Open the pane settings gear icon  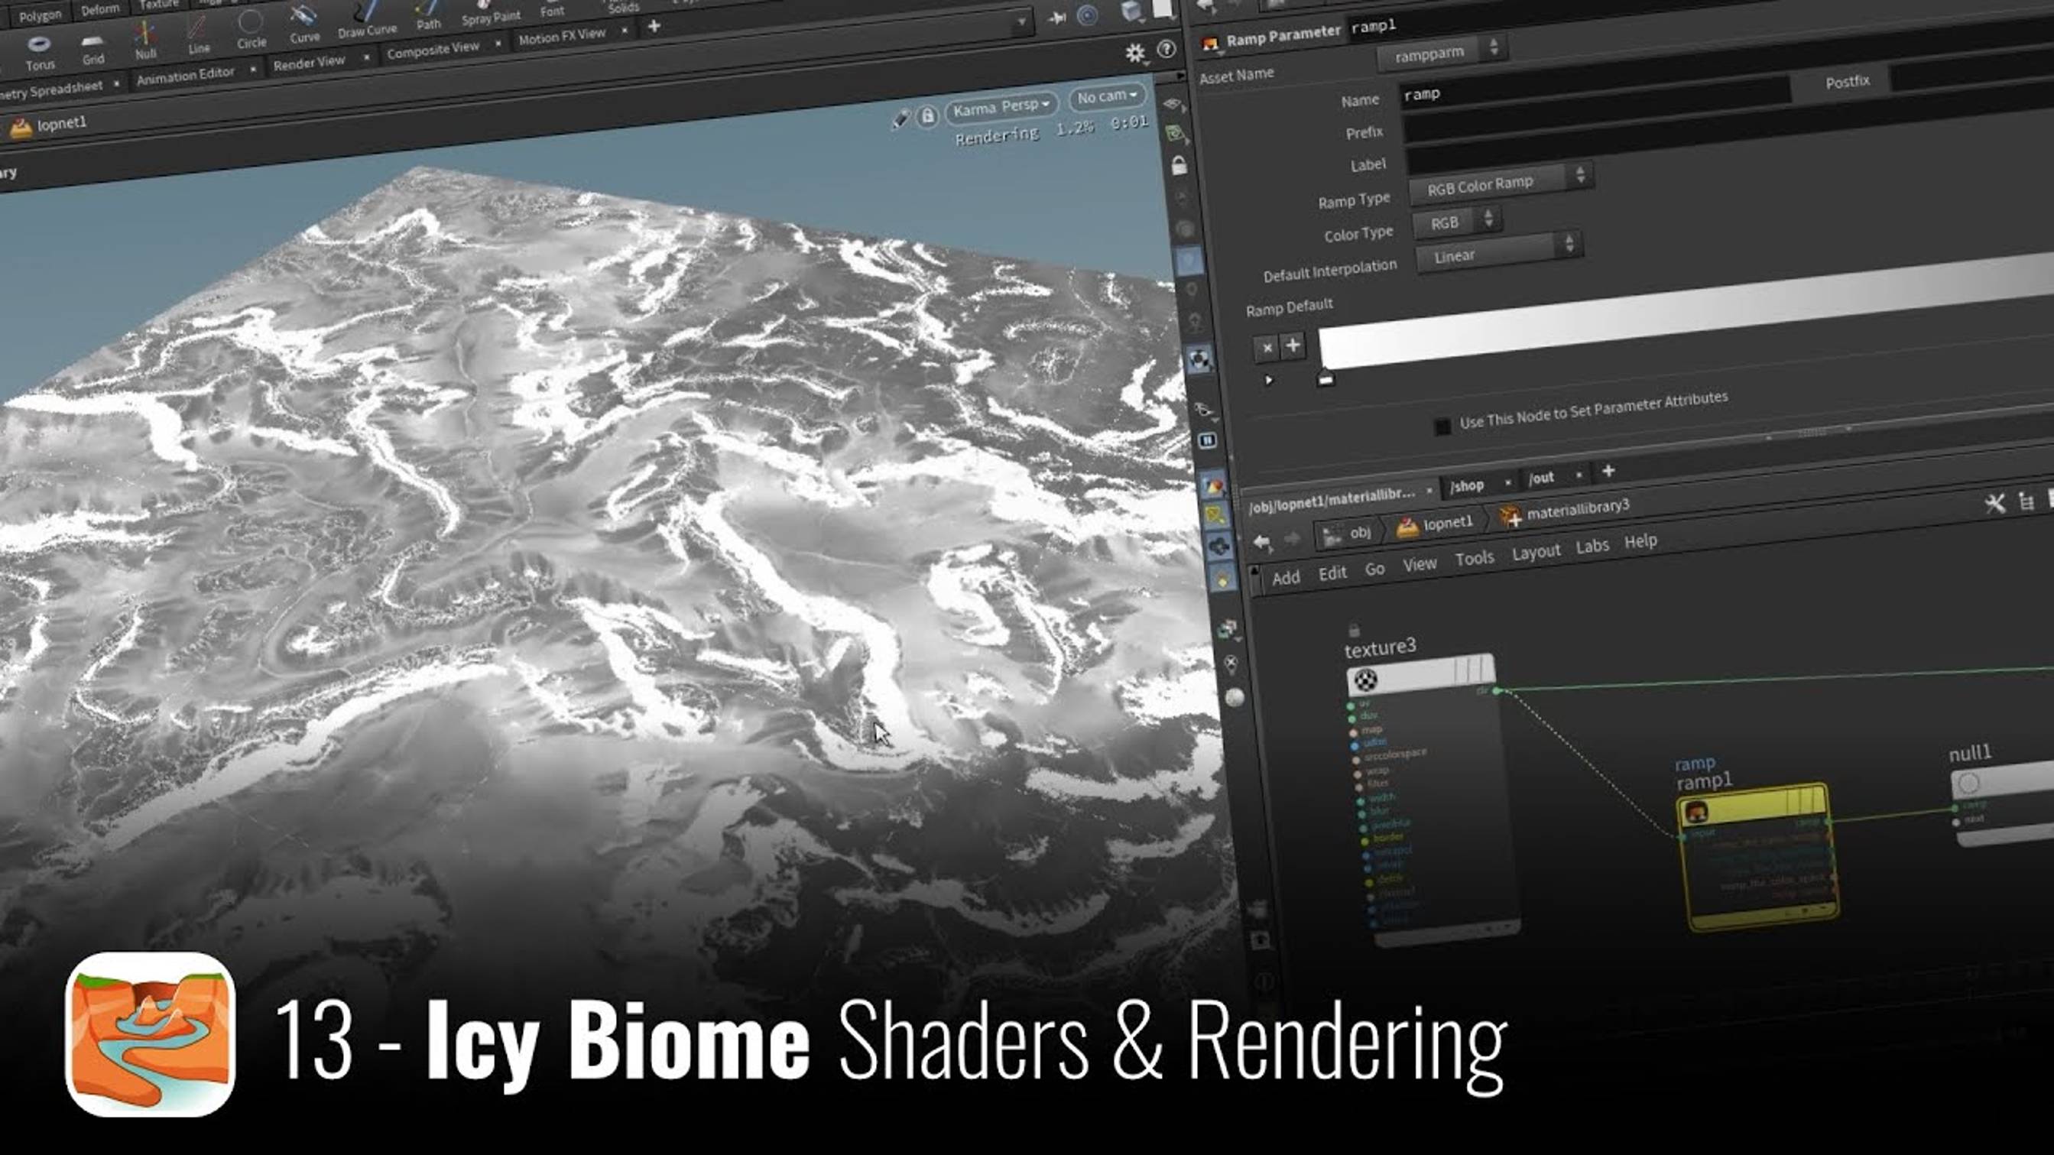coord(1134,54)
